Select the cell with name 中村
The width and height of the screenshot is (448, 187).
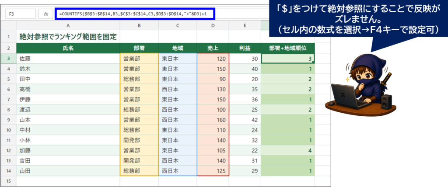pos(68,130)
